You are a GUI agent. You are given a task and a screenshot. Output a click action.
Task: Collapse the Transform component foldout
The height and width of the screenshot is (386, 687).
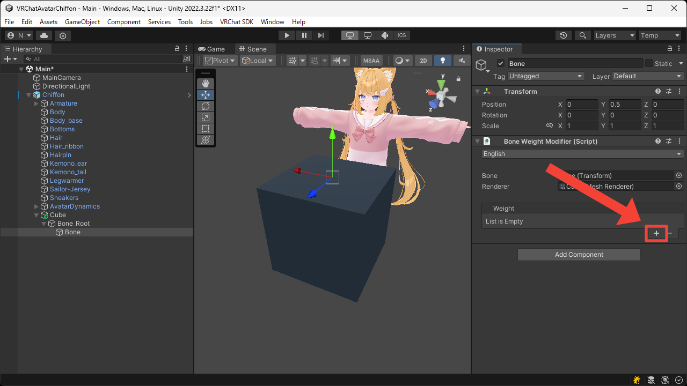(478, 92)
